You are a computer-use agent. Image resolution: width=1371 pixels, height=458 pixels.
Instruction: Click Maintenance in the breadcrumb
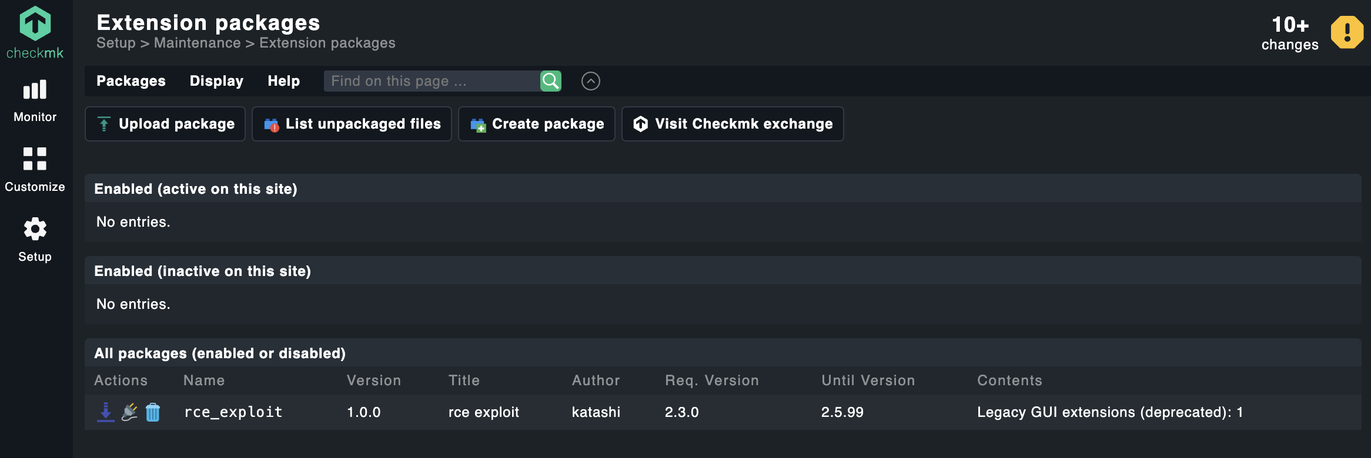197,43
